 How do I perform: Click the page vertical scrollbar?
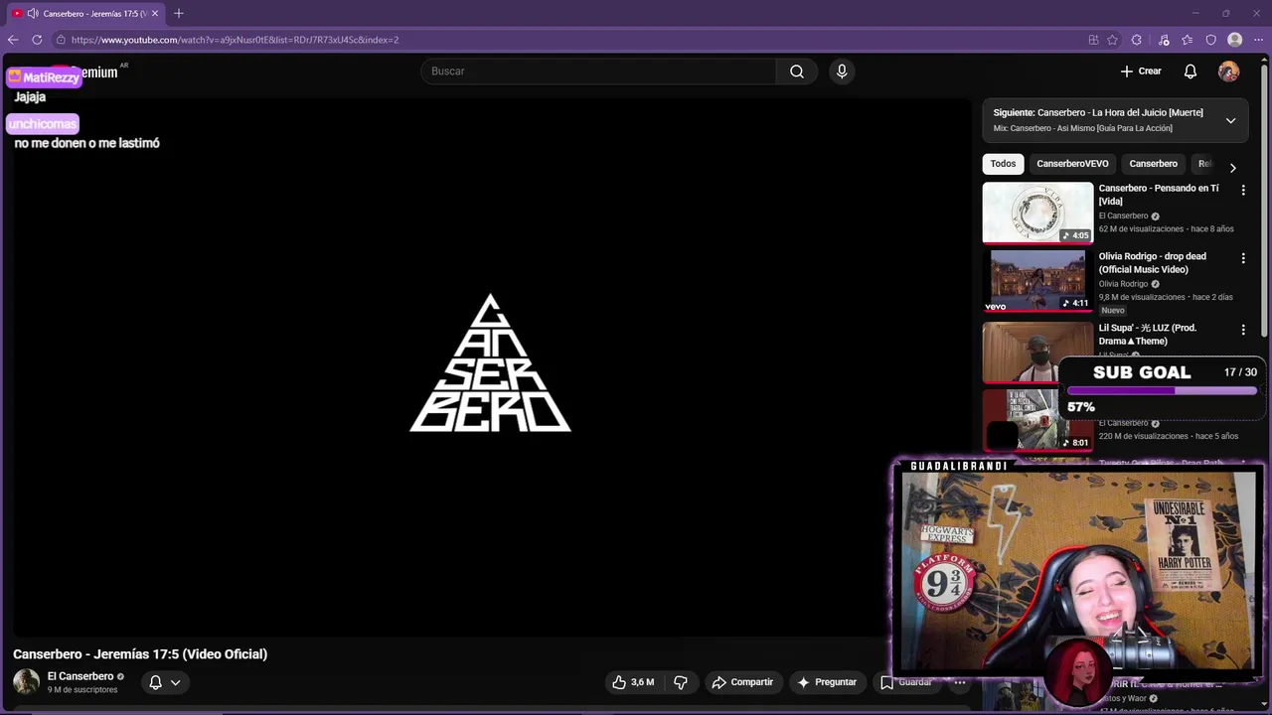(x=1265, y=199)
